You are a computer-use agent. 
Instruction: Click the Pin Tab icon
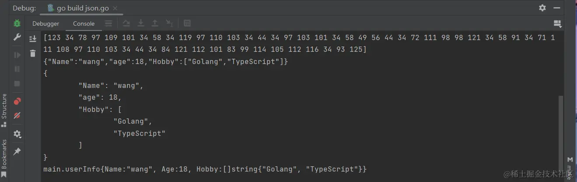coord(17,151)
